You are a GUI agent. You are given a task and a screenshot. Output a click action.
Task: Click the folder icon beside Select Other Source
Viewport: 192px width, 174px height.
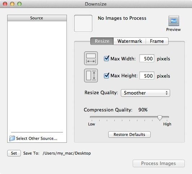(12, 138)
